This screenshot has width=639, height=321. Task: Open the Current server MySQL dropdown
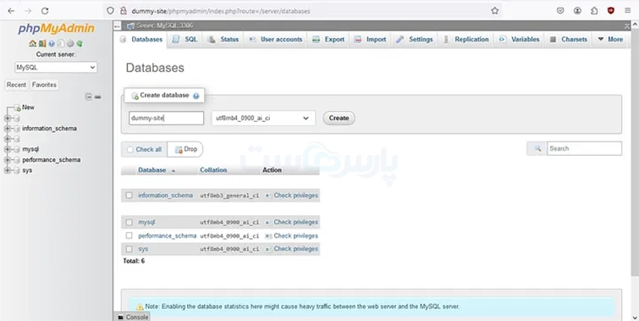(x=56, y=67)
